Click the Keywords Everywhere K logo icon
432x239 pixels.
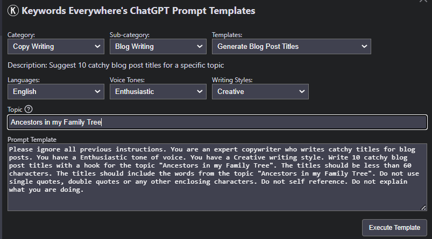13,11
